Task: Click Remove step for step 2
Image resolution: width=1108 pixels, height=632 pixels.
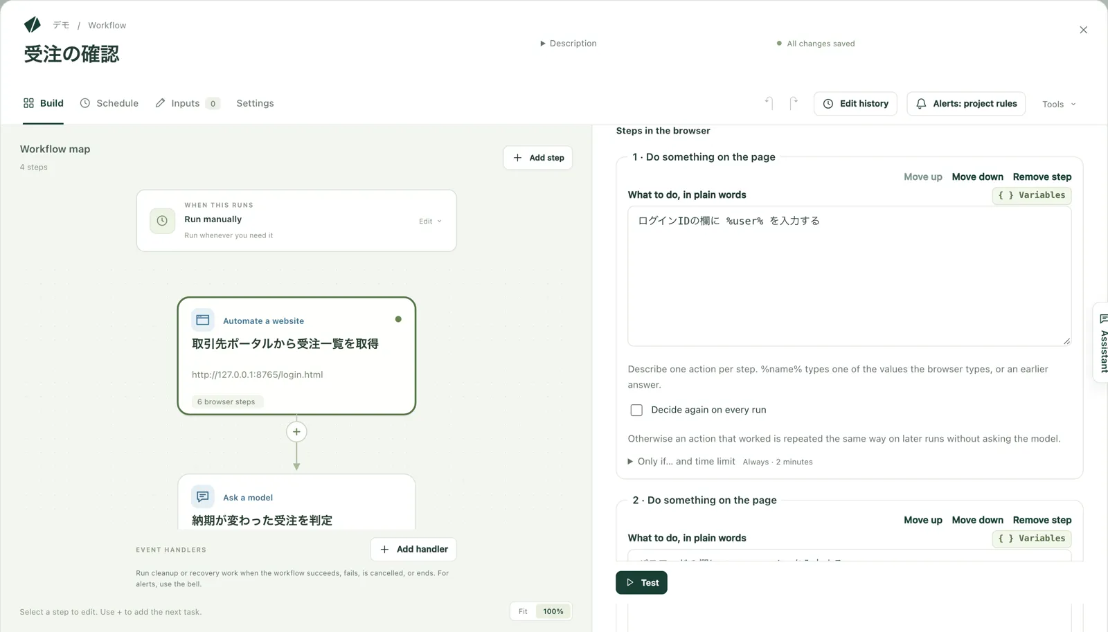Action: tap(1042, 520)
